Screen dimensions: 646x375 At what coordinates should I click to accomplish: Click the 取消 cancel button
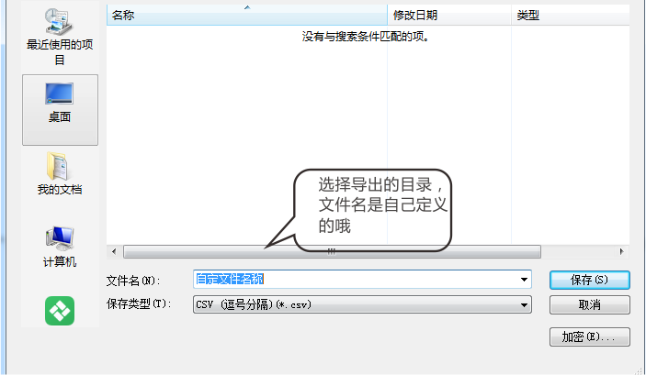coord(589,304)
